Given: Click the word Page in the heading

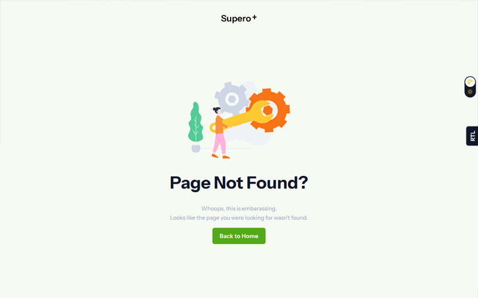Looking at the screenshot, I should click(x=190, y=184).
